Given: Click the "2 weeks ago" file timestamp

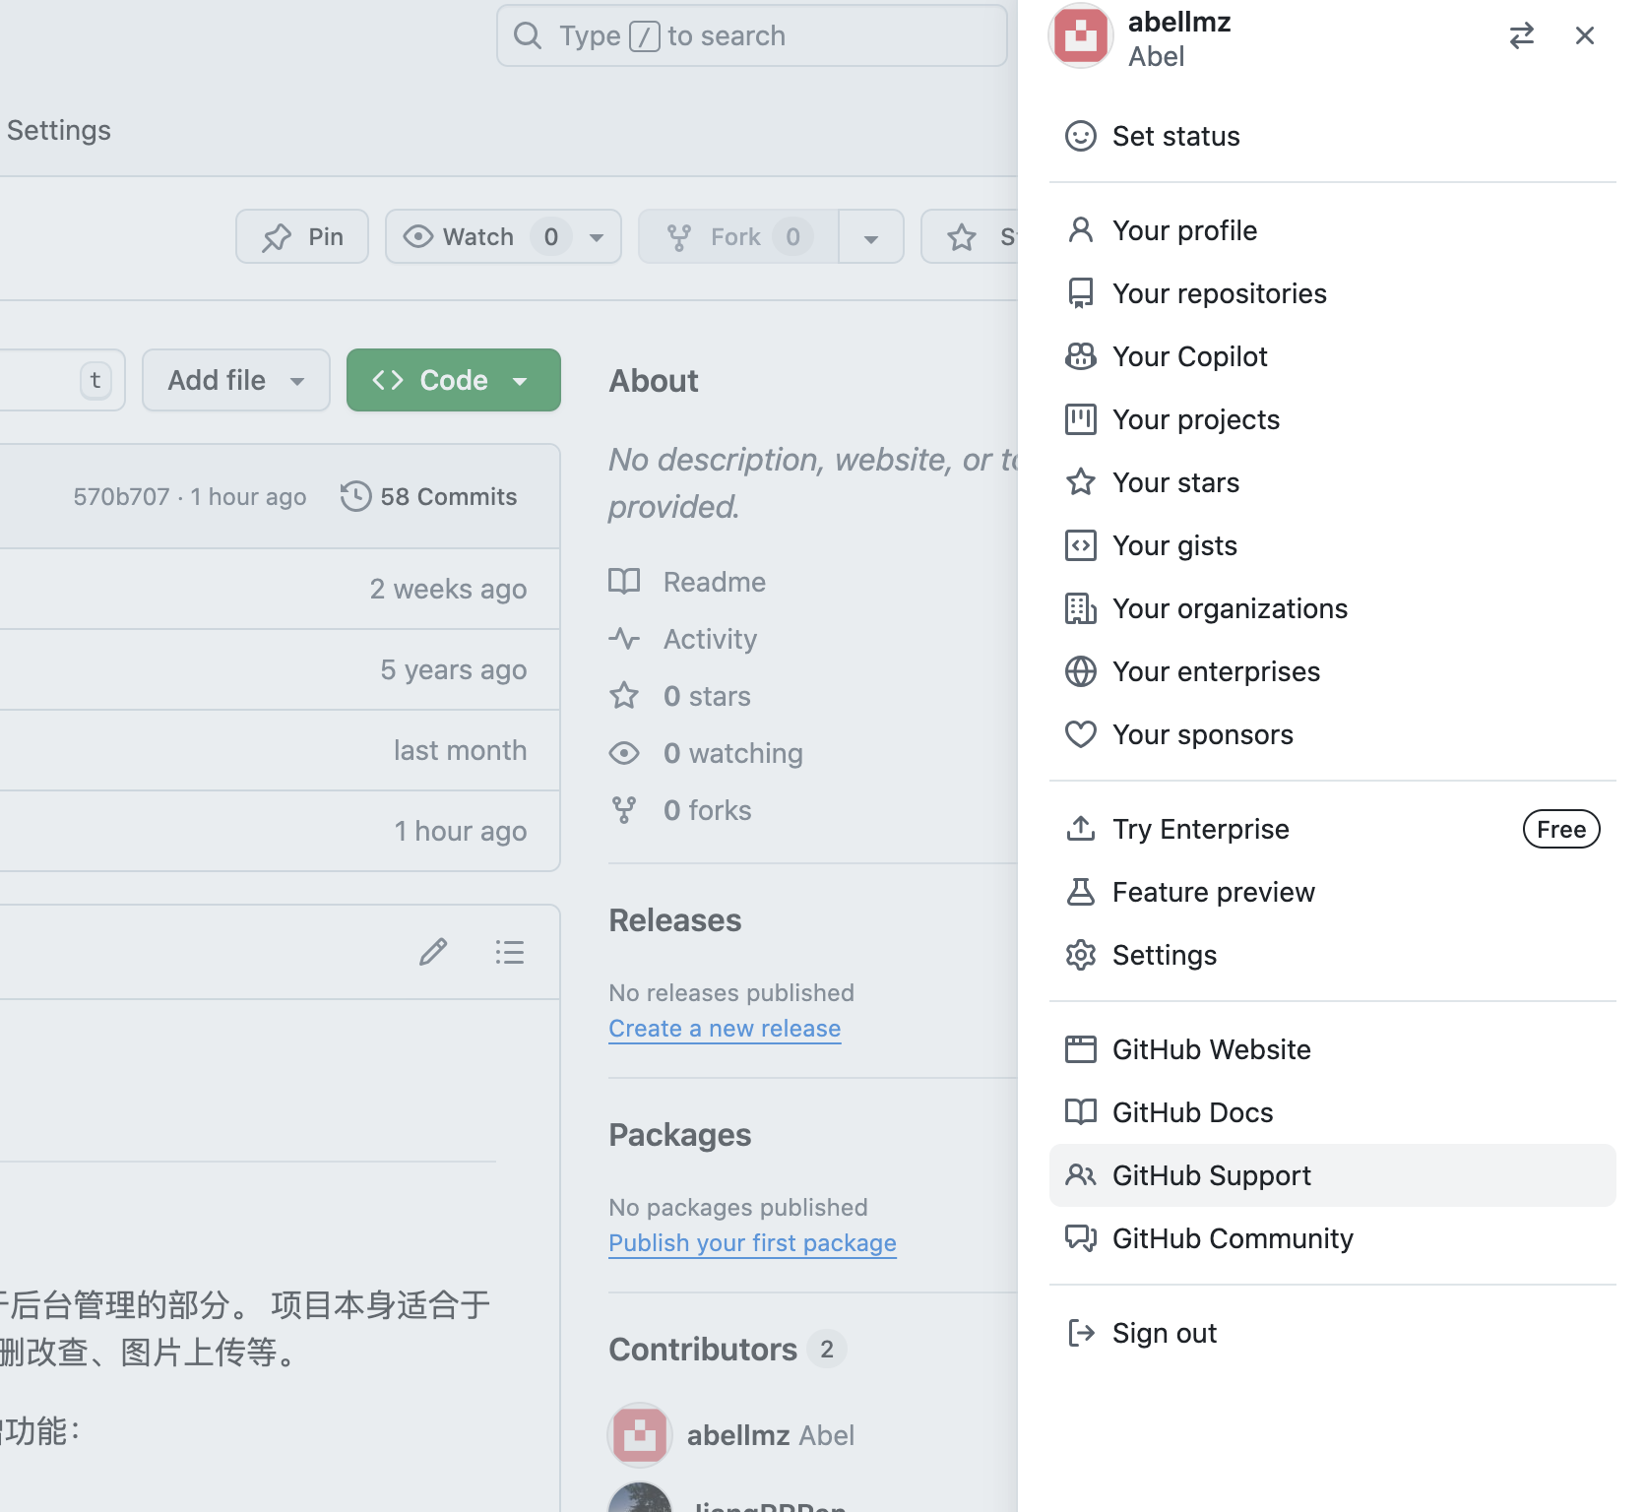Looking at the screenshot, I should point(448,589).
